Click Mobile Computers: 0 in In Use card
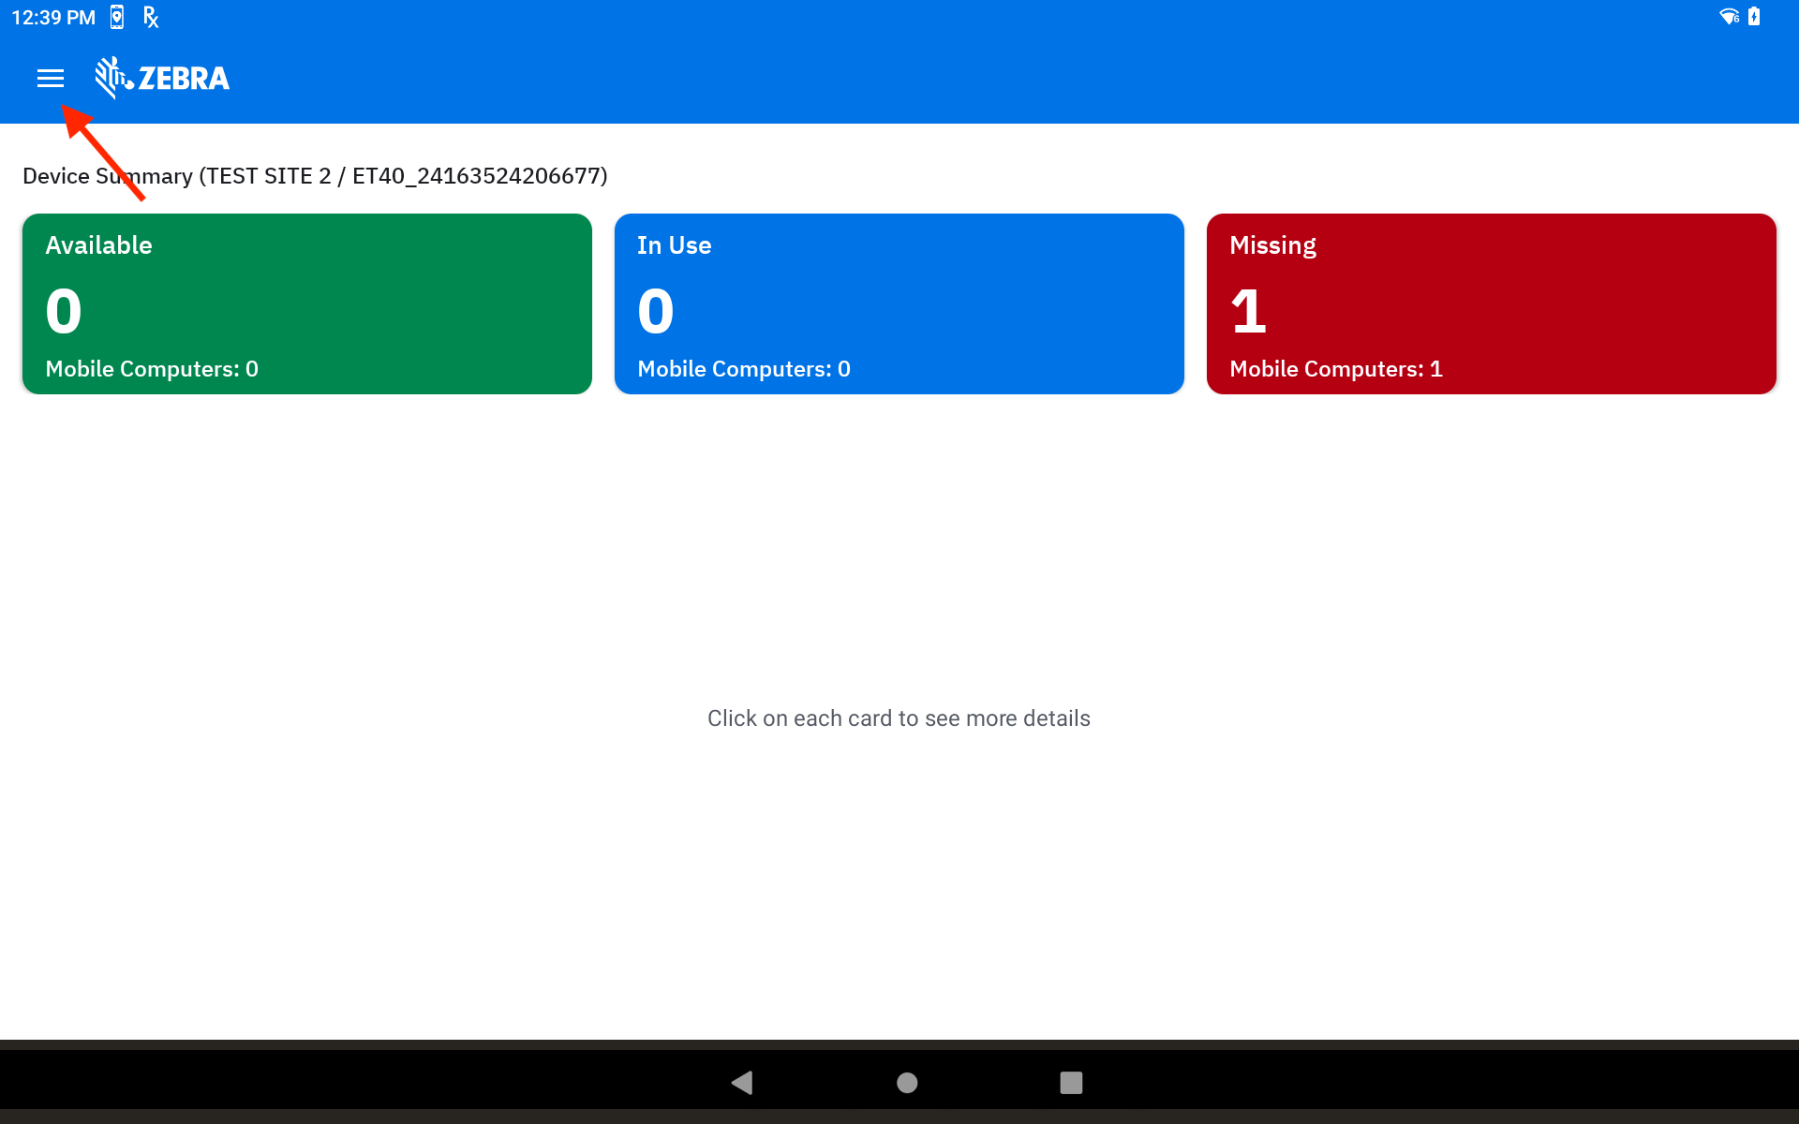 744,369
